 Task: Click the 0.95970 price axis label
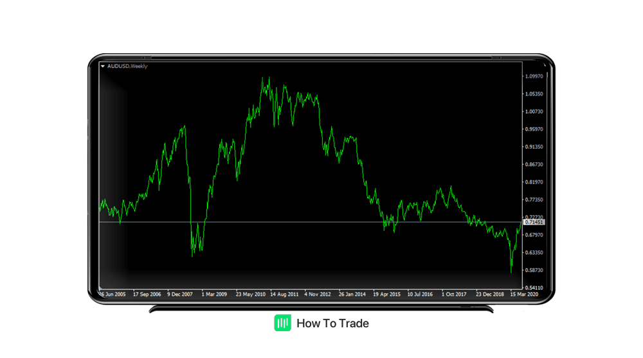click(x=534, y=129)
